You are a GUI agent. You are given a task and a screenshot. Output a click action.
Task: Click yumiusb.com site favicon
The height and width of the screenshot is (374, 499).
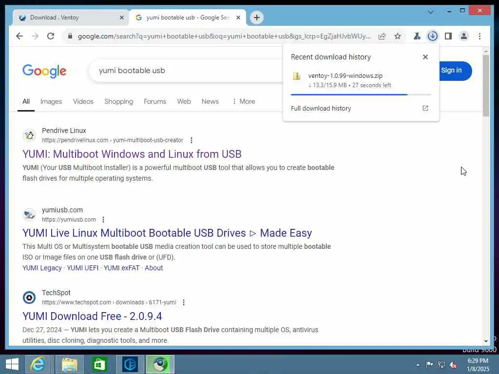click(x=29, y=215)
